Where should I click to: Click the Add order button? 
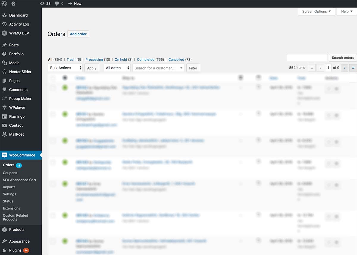(x=78, y=34)
